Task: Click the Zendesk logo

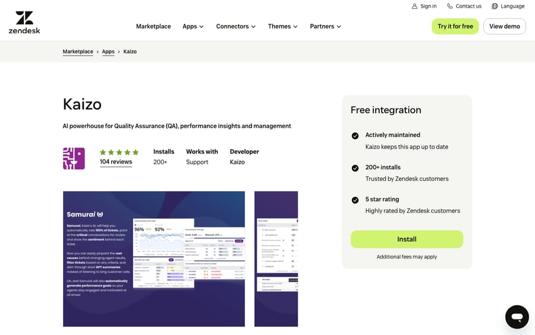Action: coord(24,23)
